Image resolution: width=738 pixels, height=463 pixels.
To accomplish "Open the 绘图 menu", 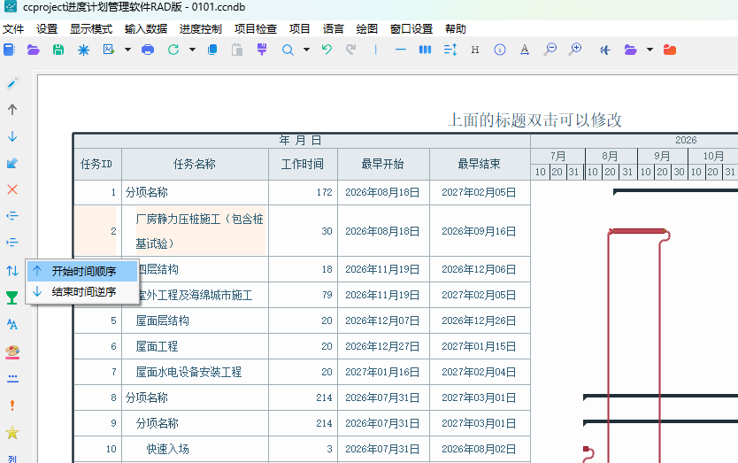I will pos(366,28).
